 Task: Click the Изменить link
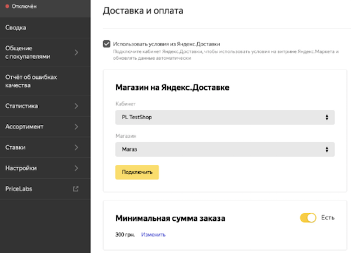153,235
